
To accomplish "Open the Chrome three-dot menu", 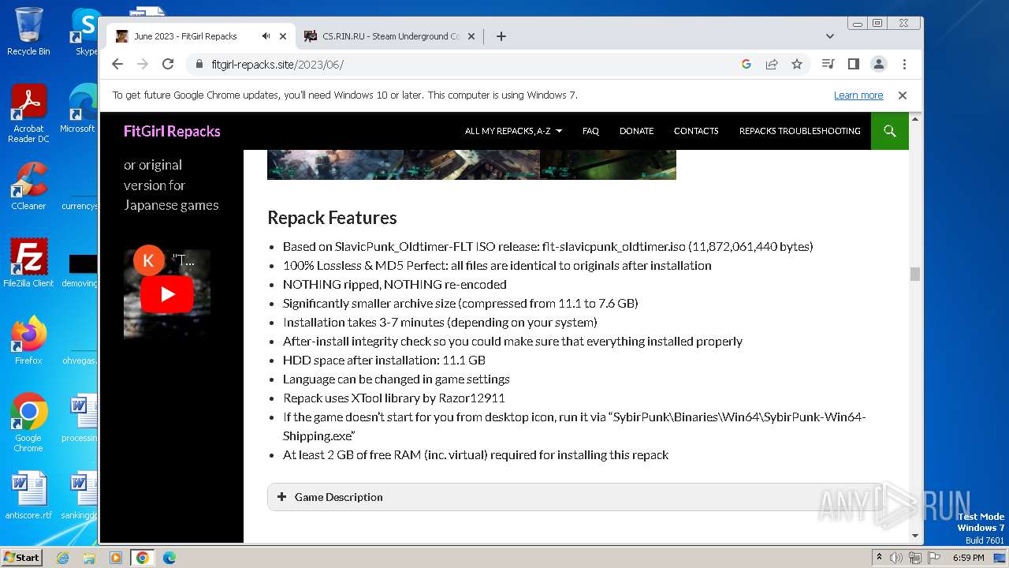I will pos(904,64).
